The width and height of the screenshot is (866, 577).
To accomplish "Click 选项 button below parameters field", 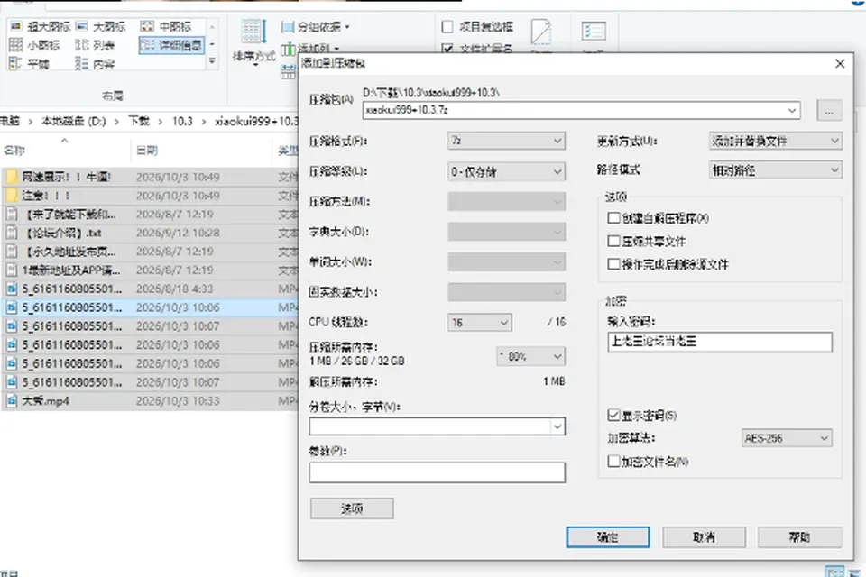I will pyautogui.click(x=352, y=508).
